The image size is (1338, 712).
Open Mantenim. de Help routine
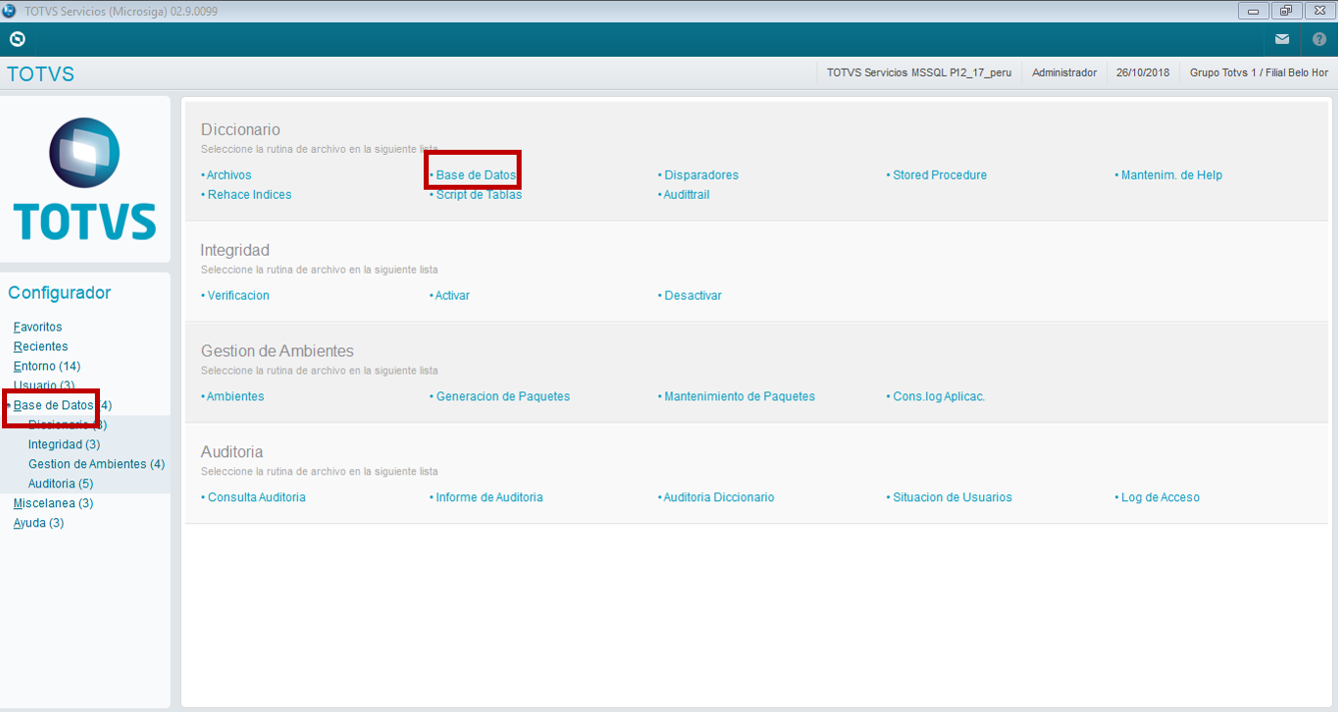(x=1171, y=175)
